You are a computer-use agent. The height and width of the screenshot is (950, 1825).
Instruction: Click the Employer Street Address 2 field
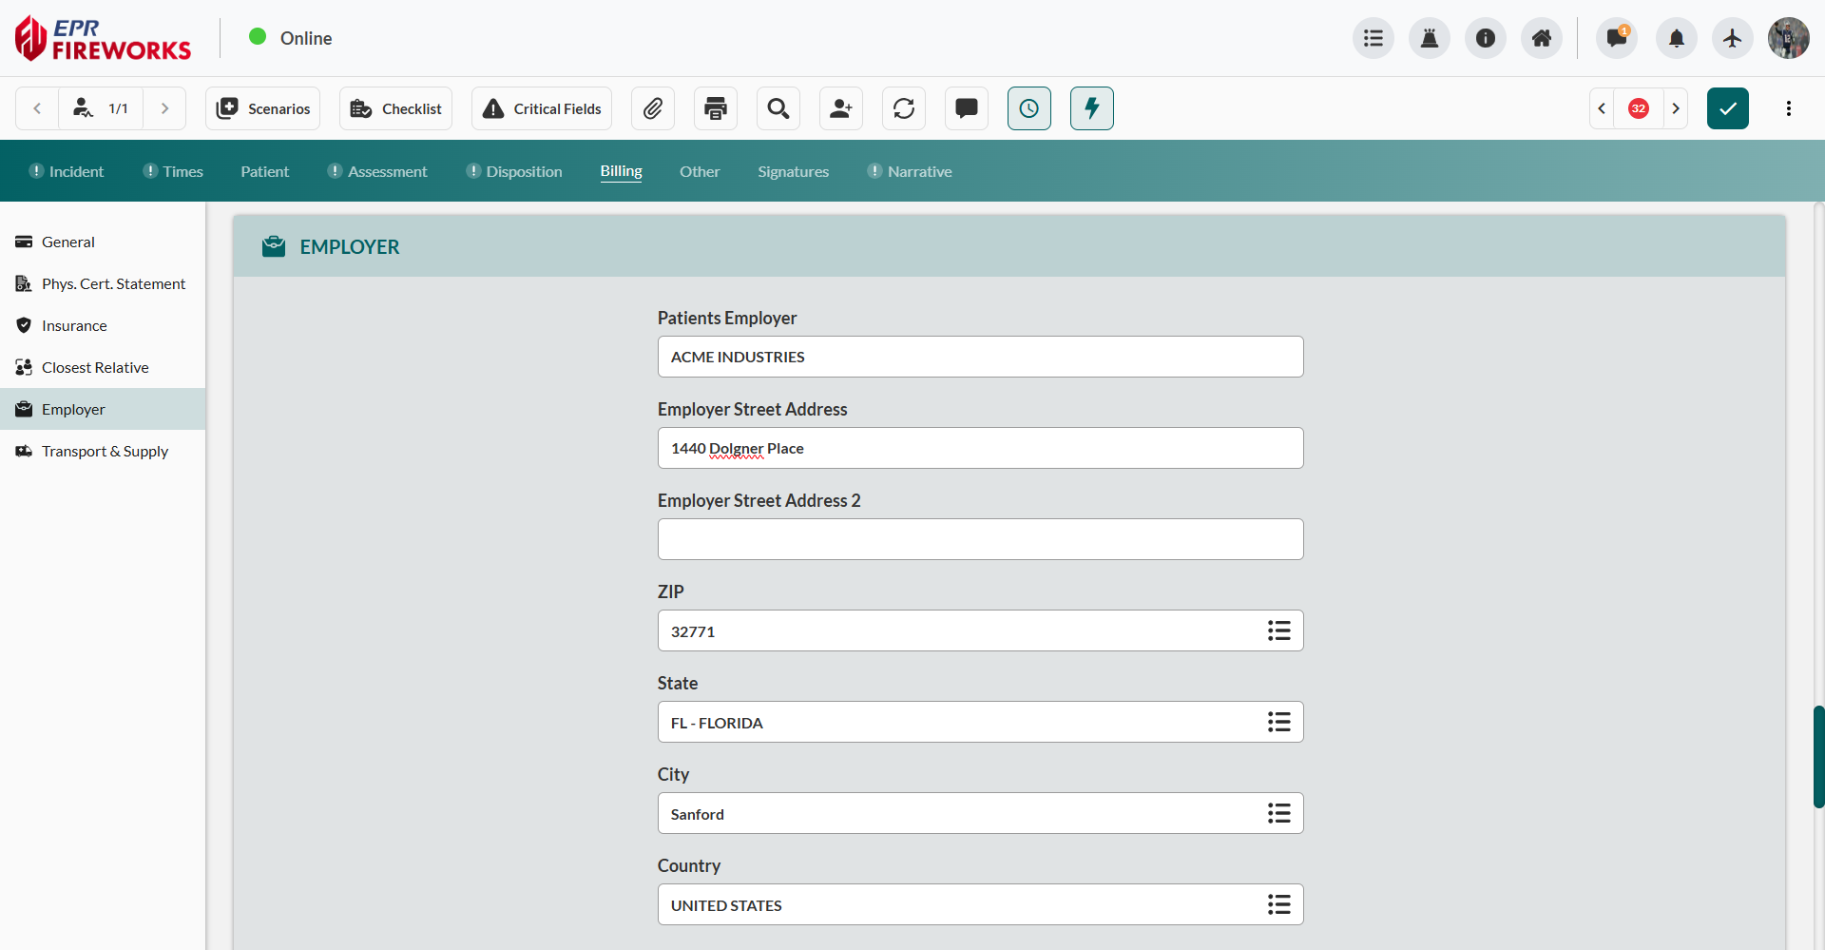tap(980, 539)
